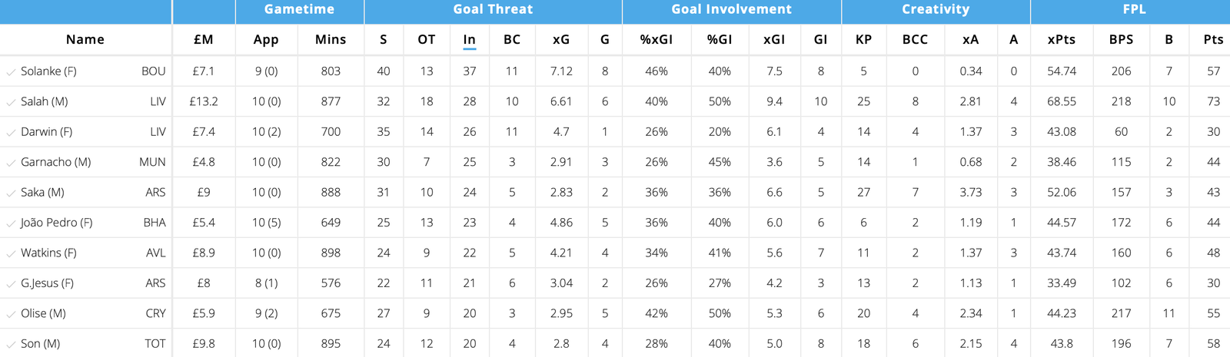Select the Goal Threat group header
Viewport: 1230px width, 357px height.
(x=493, y=10)
